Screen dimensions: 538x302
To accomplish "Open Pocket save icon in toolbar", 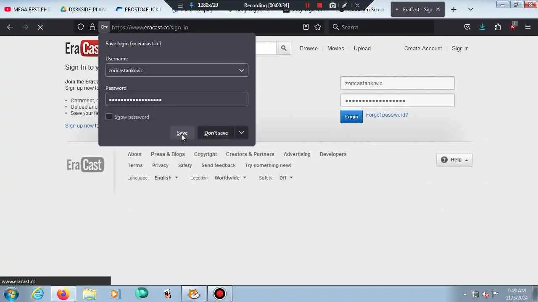I will [467, 27].
